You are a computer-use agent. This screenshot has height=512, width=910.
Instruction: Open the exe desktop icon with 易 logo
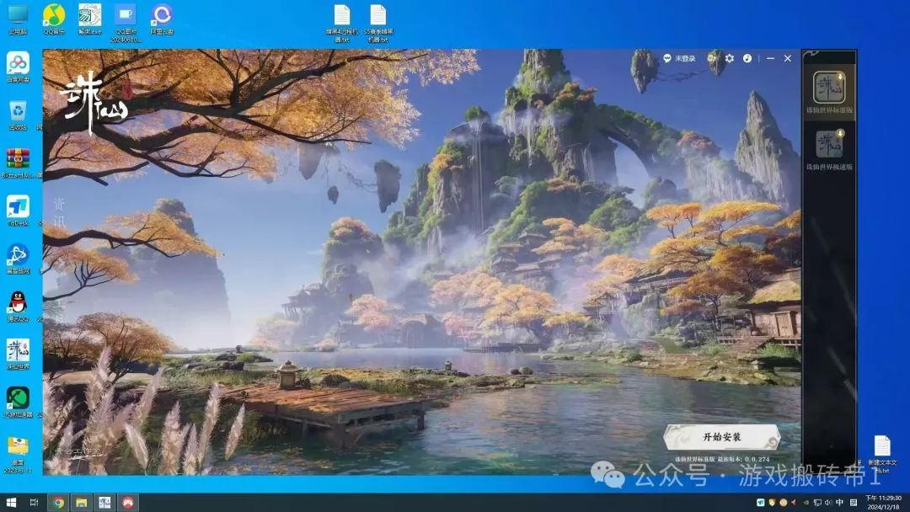click(x=89, y=19)
